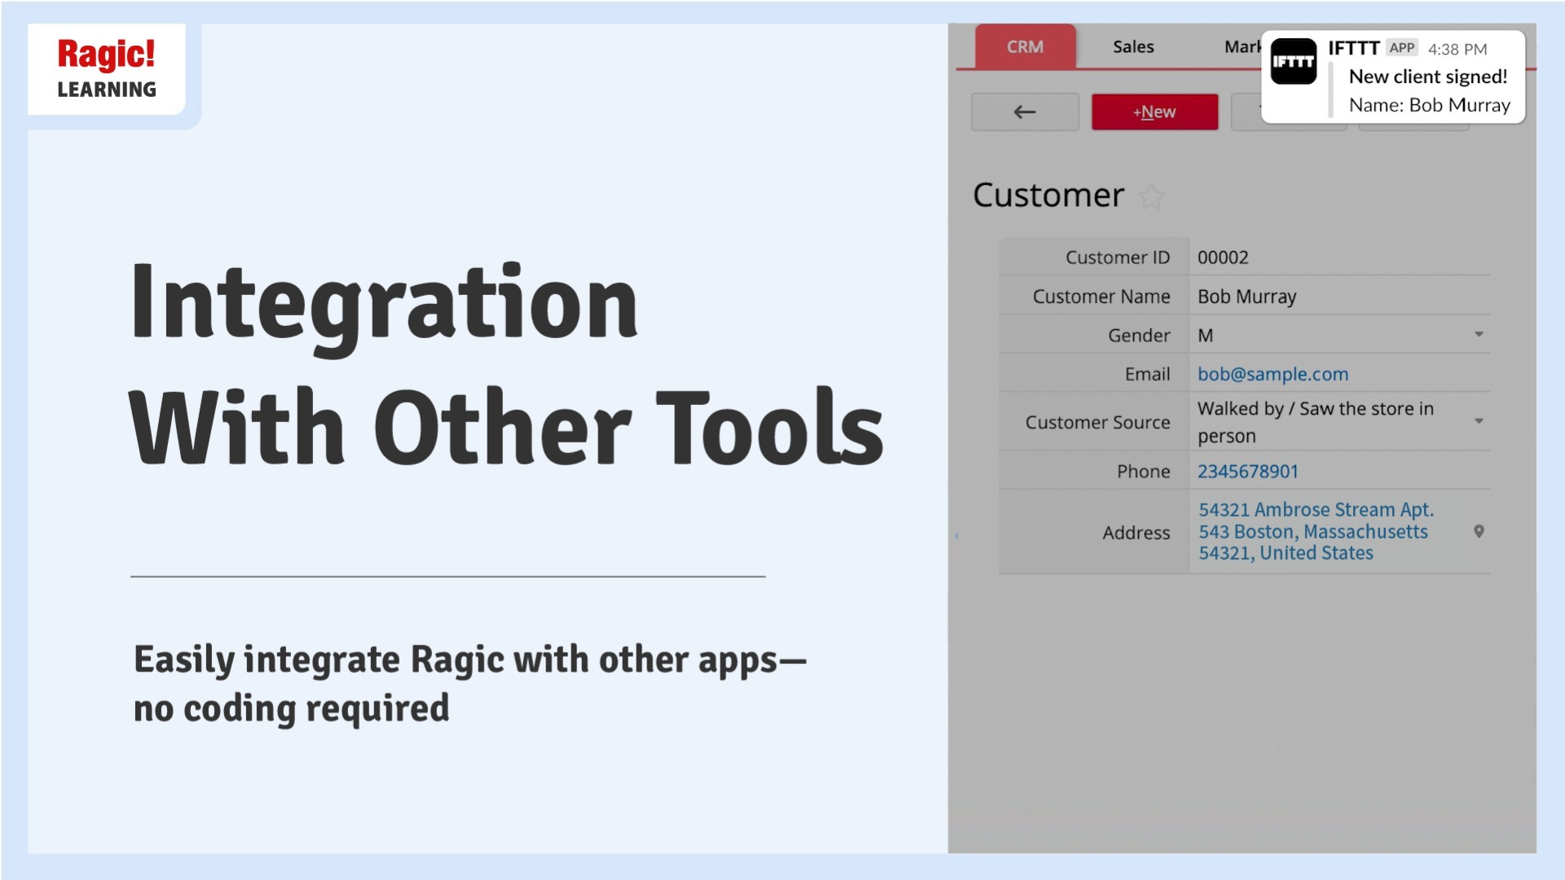Click the +New button
The height and width of the screenshot is (880, 1565).
[x=1154, y=112]
